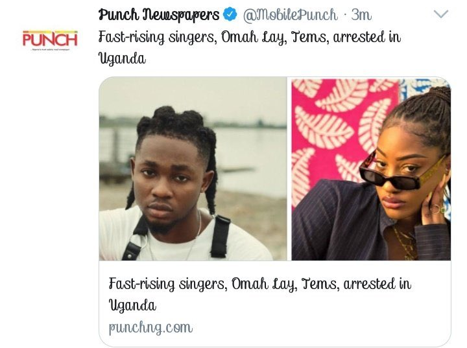The height and width of the screenshot is (348, 467).
Task: Click the word Uganda in the card headline
Action: click(132, 305)
